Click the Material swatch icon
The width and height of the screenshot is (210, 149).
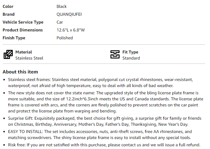click(8, 54)
